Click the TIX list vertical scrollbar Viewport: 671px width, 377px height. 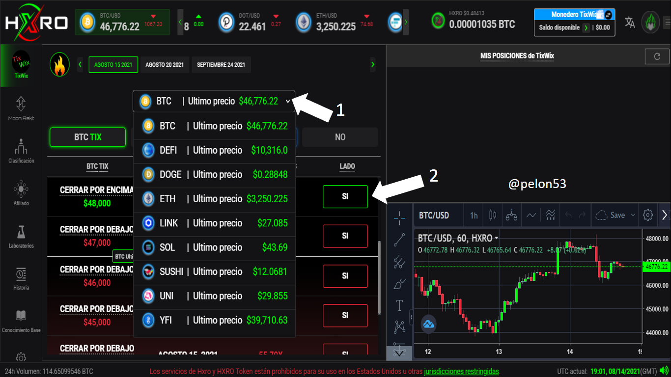[379, 278]
